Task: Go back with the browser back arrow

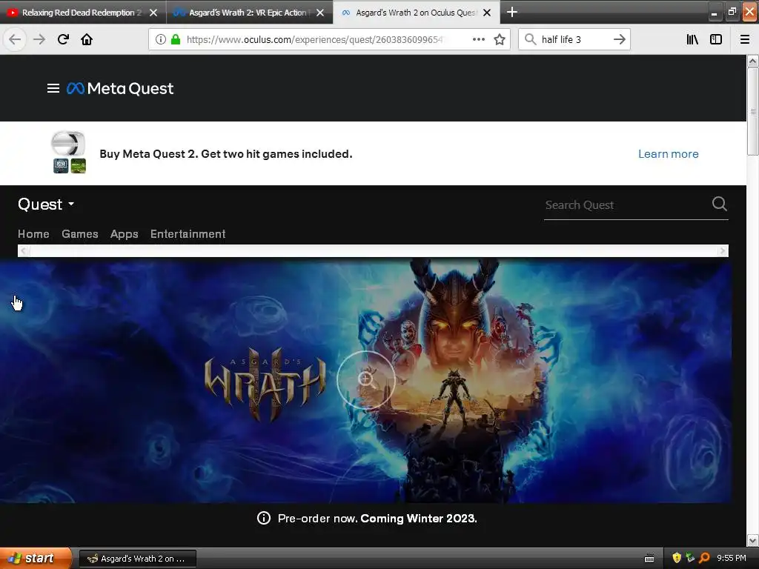Action: [x=15, y=39]
